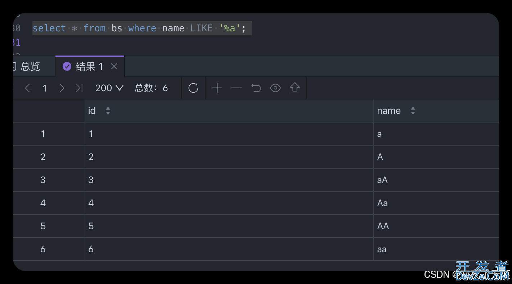Select row number 5 in the grid
This screenshot has height=284, width=512.
pos(49,226)
